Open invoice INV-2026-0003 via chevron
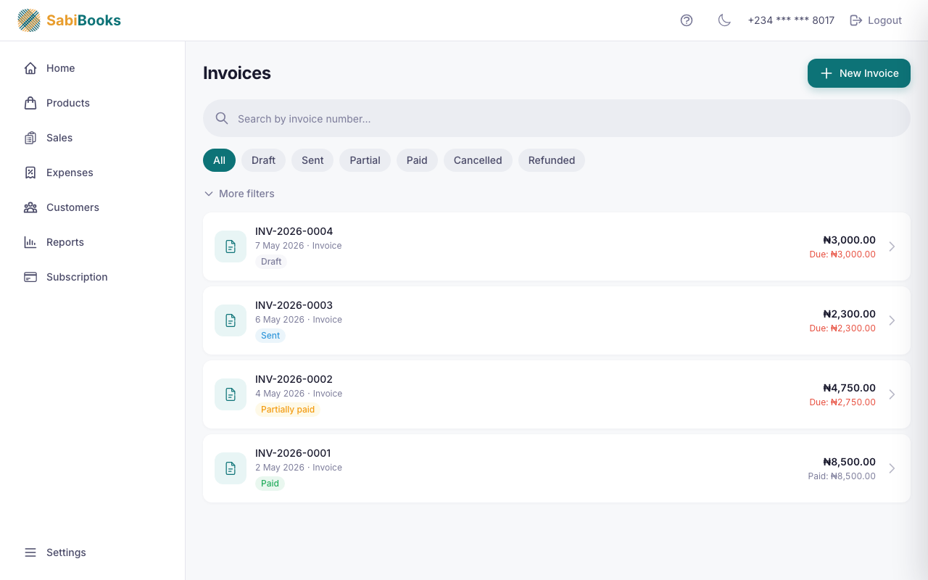Viewport: 928px width, 580px height. (892, 320)
